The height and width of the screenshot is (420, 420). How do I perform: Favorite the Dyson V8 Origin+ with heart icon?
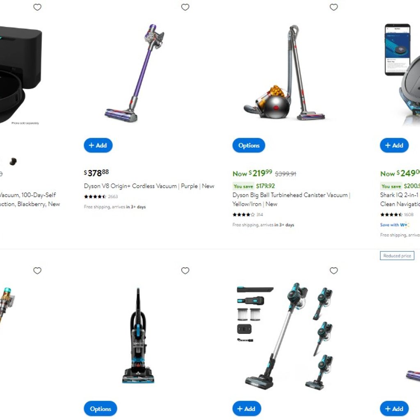tap(185, 7)
